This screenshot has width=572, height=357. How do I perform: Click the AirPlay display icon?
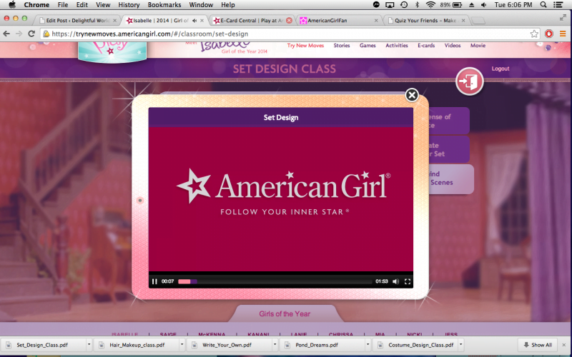(390, 5)
